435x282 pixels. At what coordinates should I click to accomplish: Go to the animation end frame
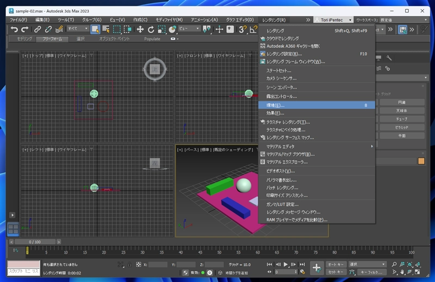tap(302, 264)
